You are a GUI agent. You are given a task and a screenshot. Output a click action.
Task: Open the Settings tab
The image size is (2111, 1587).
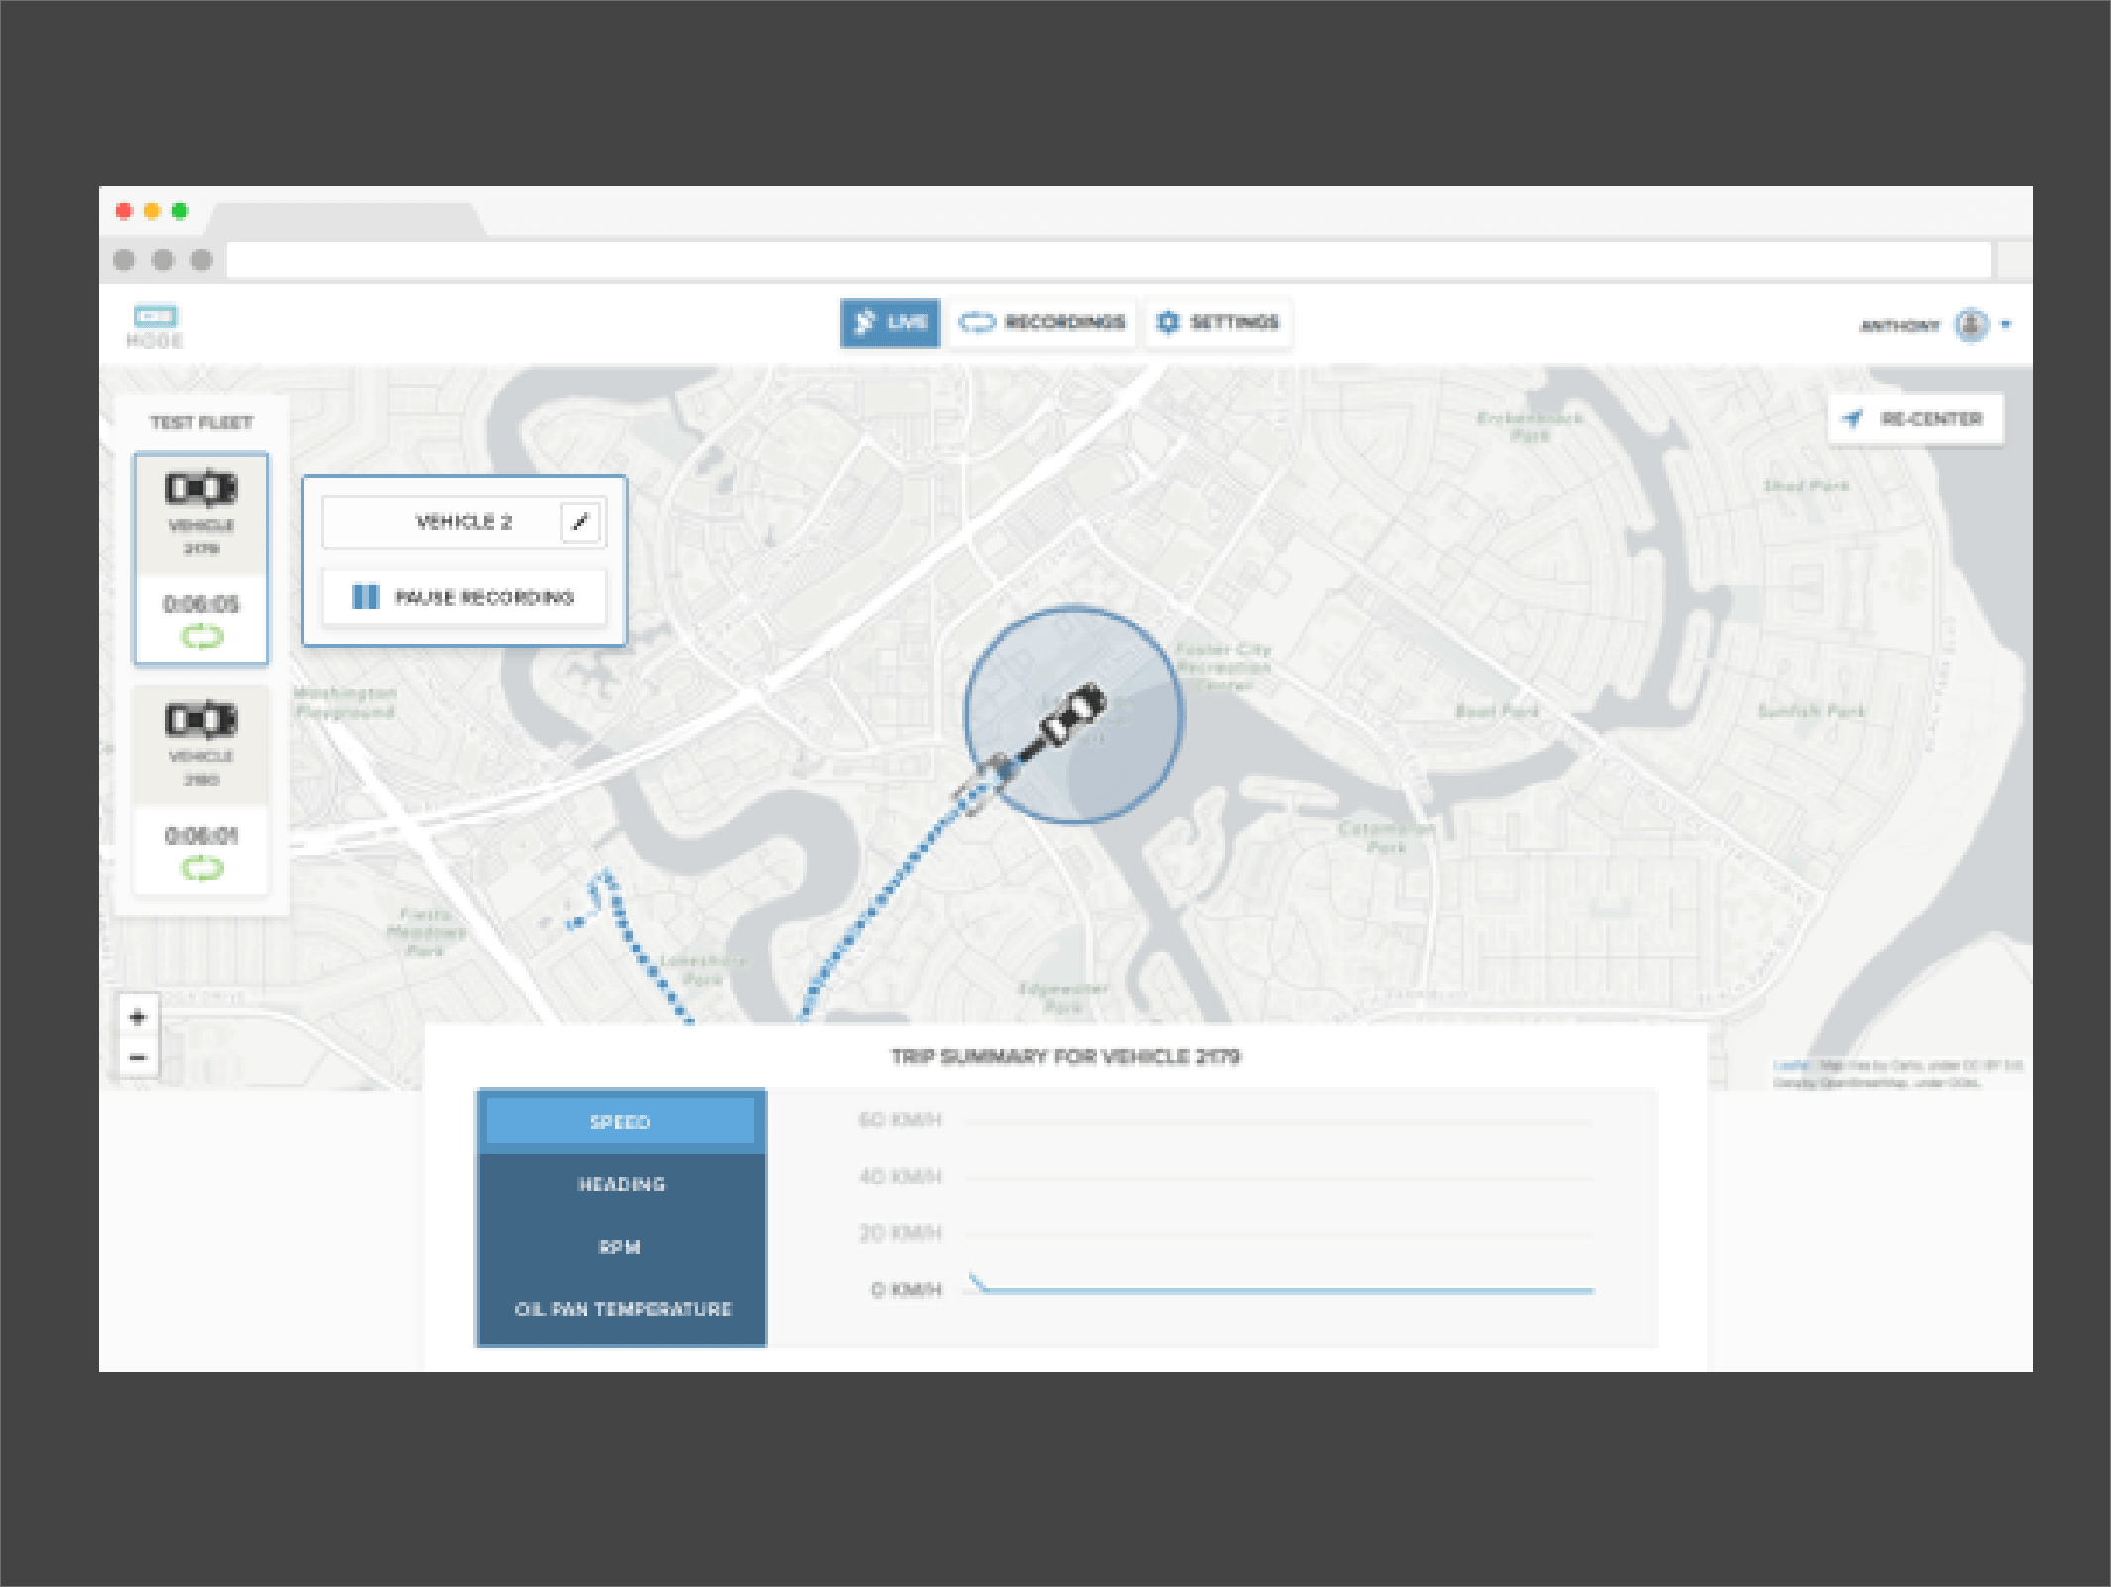1218,322
